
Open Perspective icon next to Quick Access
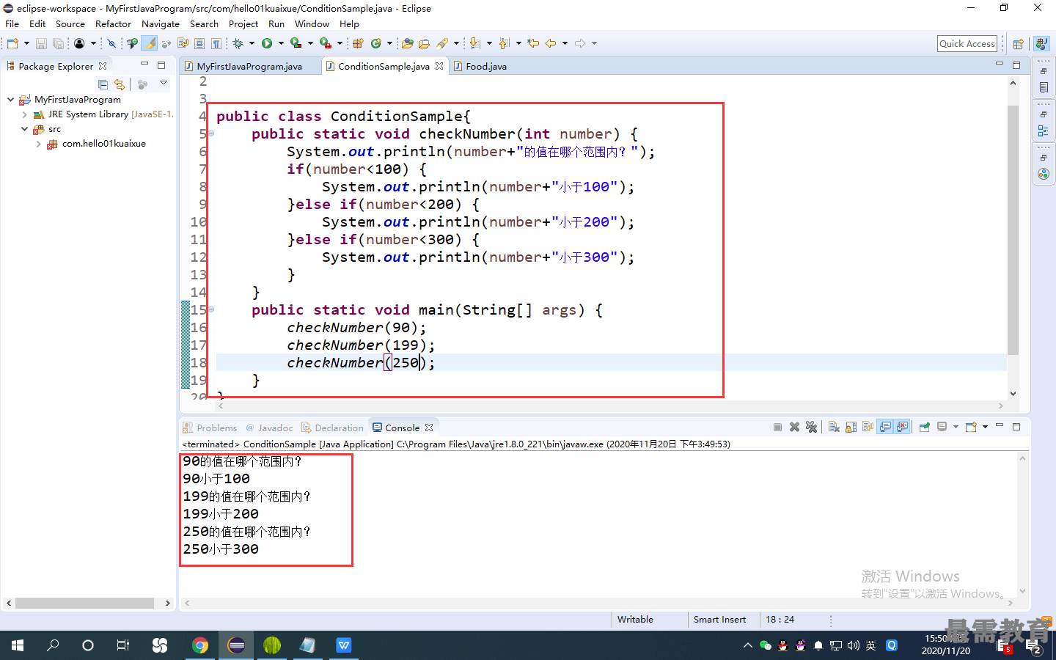click(1018, 44)
